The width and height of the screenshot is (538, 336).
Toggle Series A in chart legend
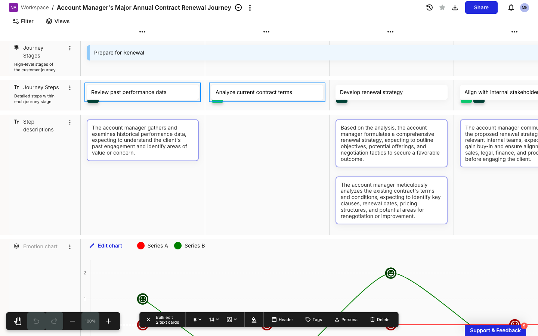(152, 246)
